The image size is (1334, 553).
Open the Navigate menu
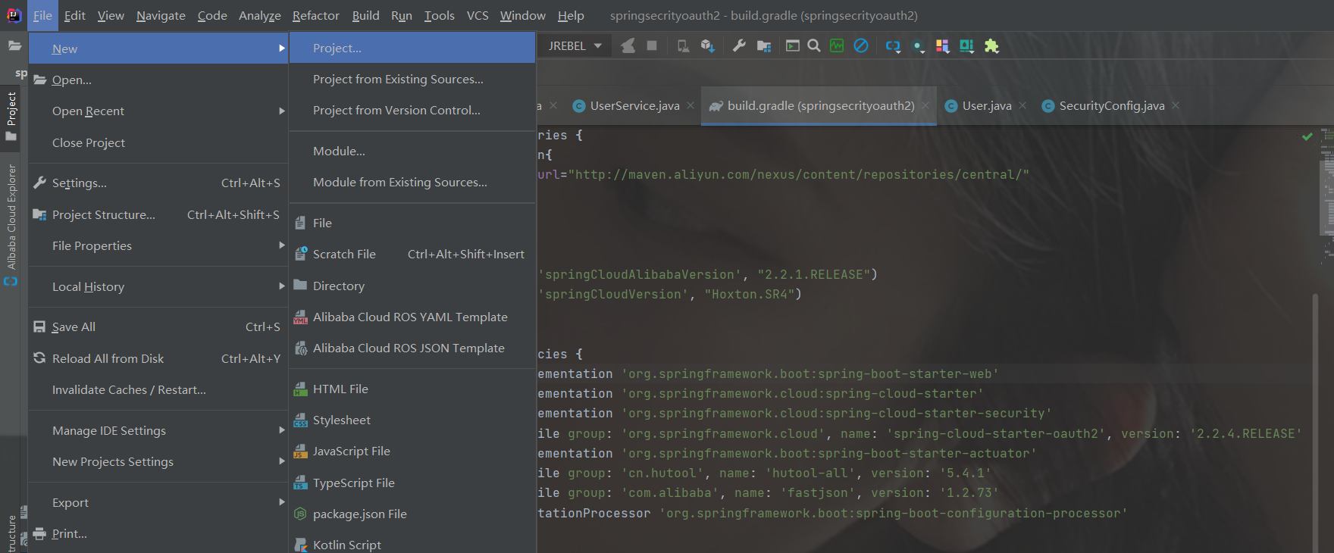point(161,15)
